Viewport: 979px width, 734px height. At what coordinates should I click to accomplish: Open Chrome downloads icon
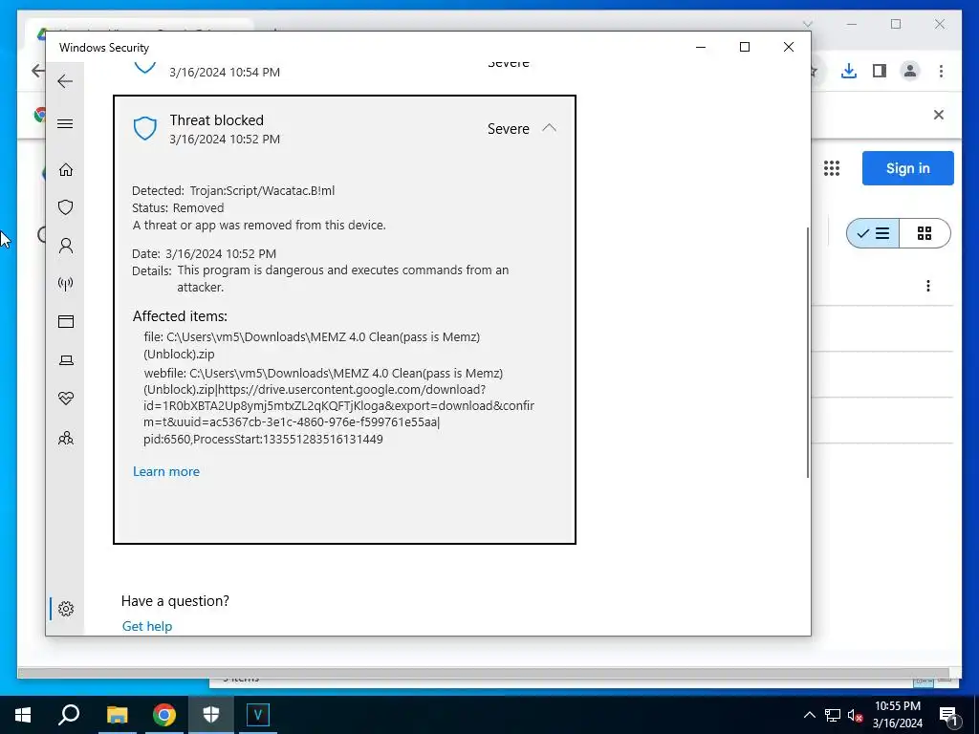[849, 71]
